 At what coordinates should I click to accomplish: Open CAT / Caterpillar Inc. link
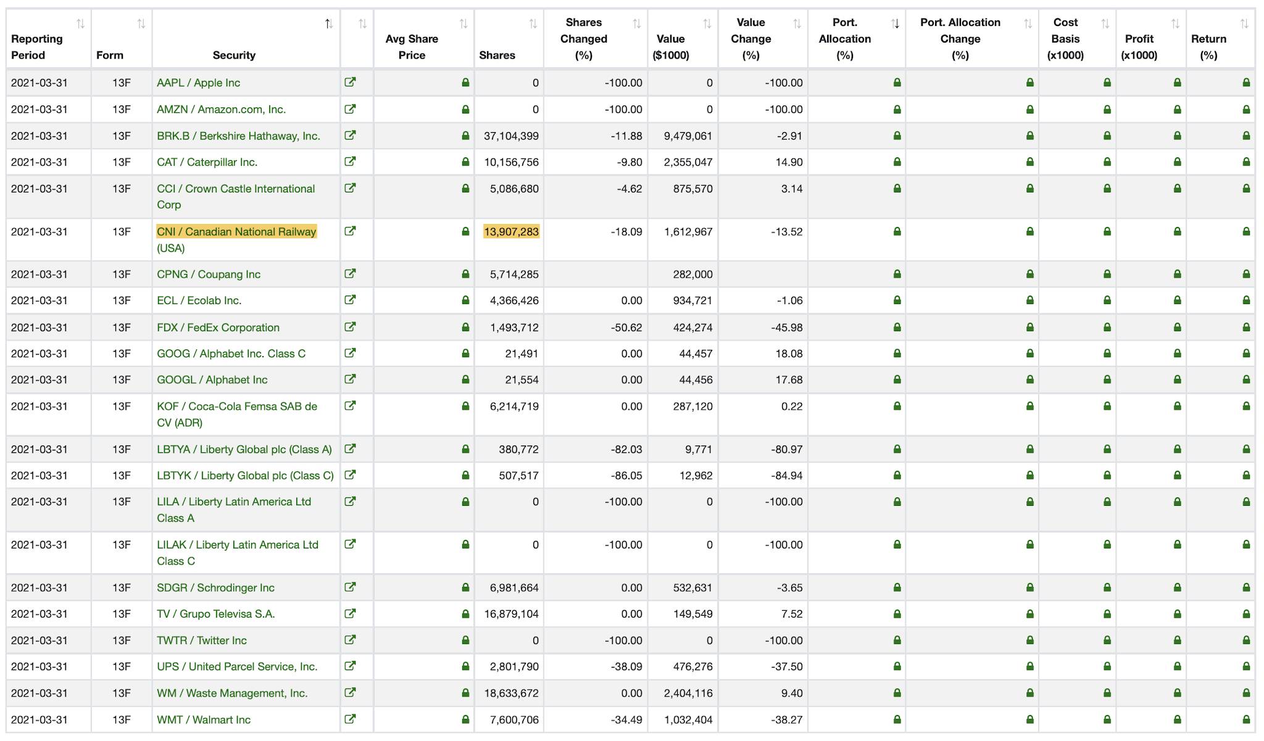(207, 162)
